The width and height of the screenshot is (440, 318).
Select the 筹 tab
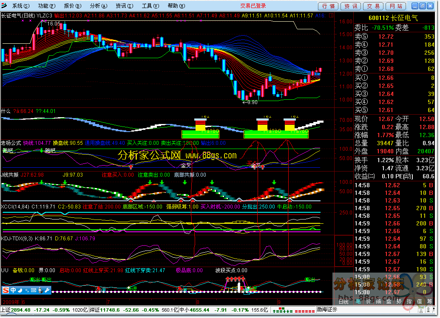coord(429,301)
